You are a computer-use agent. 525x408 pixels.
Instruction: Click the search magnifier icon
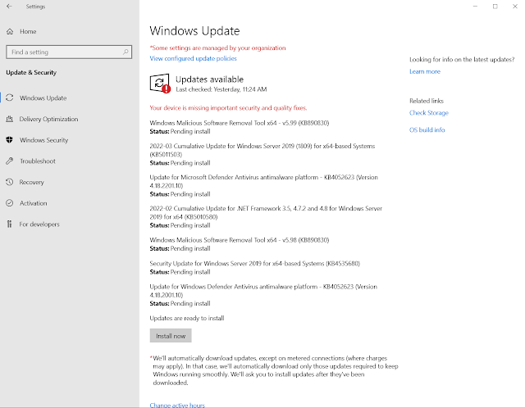[126, 52]
